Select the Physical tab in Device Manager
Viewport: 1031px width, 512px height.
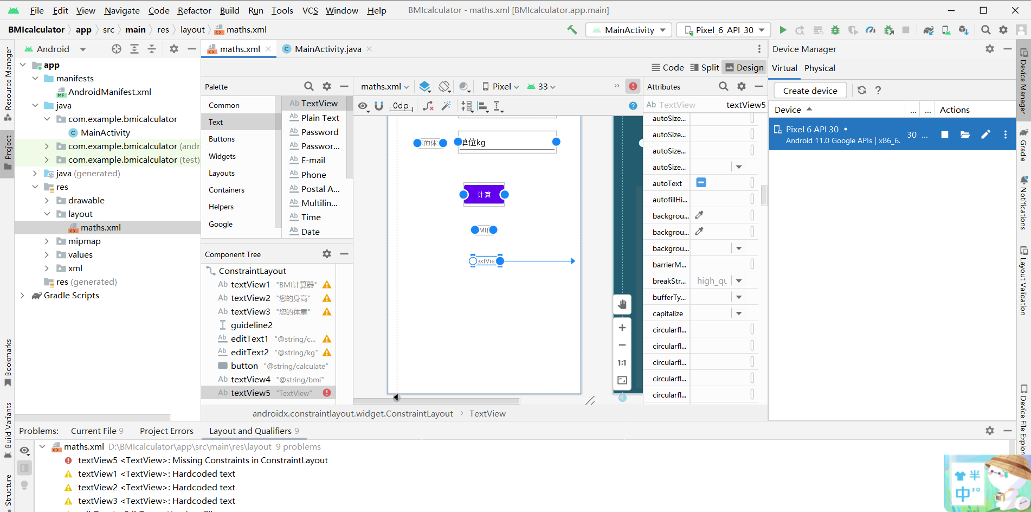[820, 68]
